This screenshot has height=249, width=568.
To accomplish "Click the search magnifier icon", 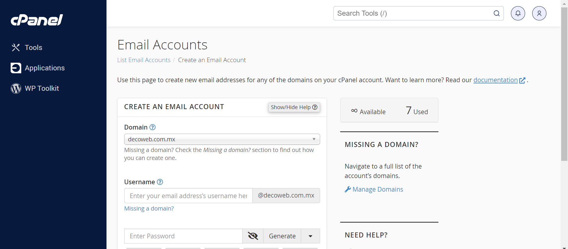I will tap(496, 13).
